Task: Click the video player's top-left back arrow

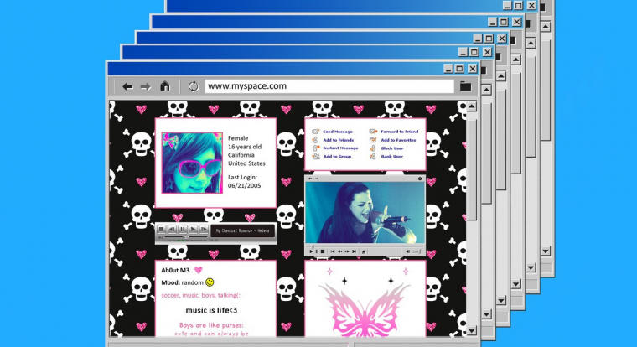Action: click(x=310, y=179)
